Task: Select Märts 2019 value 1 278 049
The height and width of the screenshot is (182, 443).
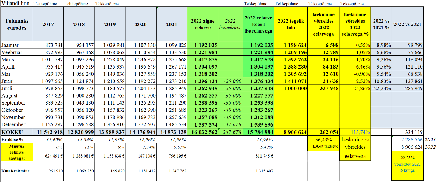Action: pyautogui.click(x=110, y=59)
